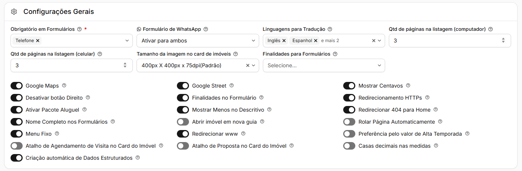Click the 'e mais 2' languages text

click(x=330, y=41)
